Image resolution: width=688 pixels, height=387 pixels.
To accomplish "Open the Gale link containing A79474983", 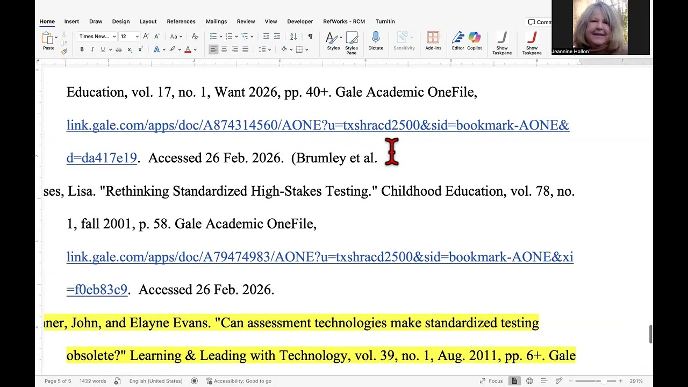I will pyautogui.click(x=320, y=257).
